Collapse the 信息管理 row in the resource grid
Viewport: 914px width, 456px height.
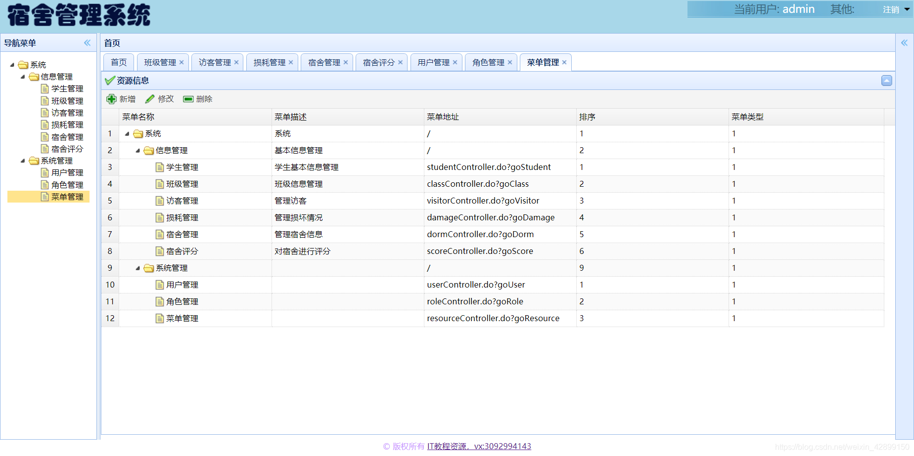tap(137, 150)
